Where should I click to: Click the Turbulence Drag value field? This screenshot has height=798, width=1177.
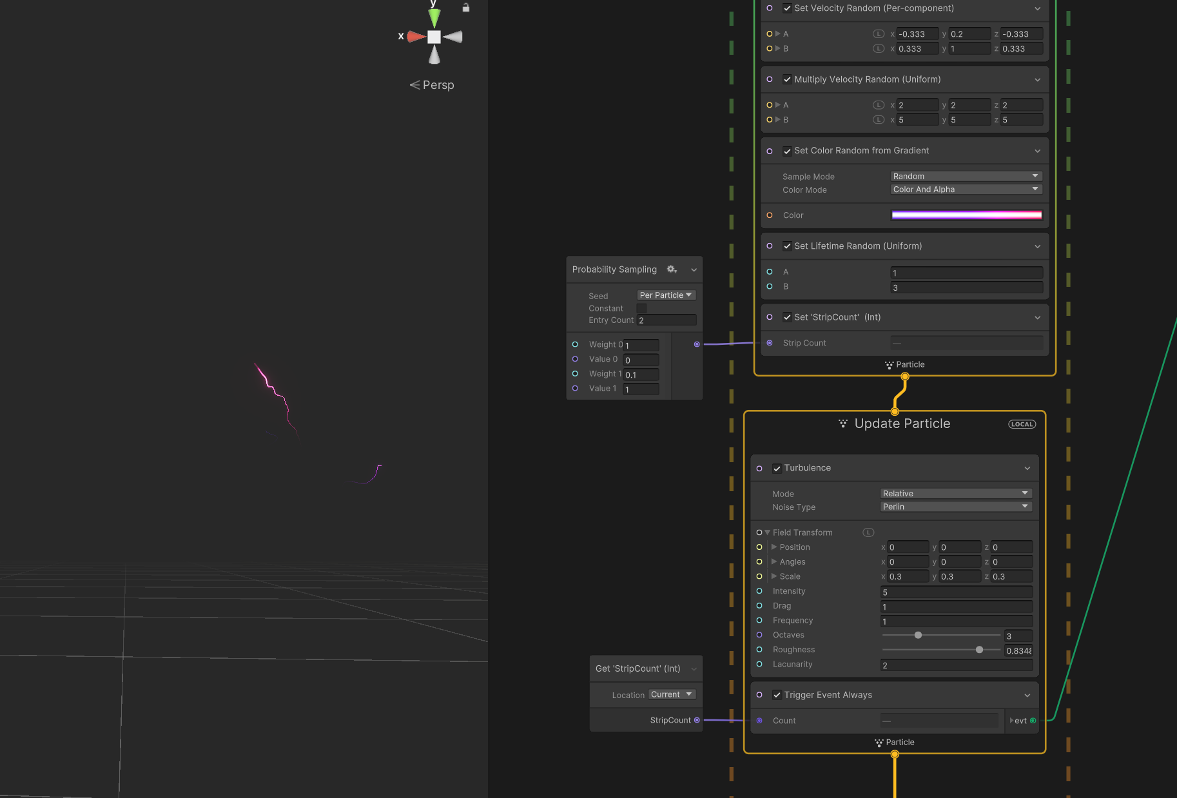coord(956,607)
